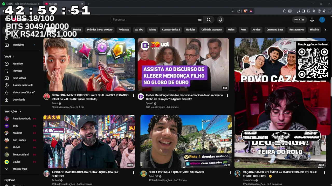Open three-dot menu of Kleber Mendonça video
The width and height of the screenshot is (332, 186).
[227, 96]
